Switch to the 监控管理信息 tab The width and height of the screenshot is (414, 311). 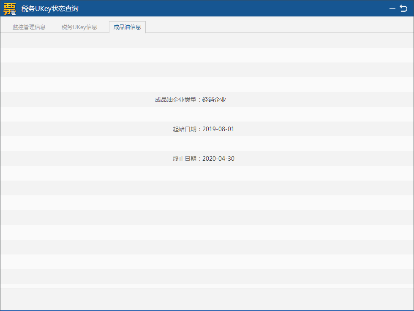29,27
